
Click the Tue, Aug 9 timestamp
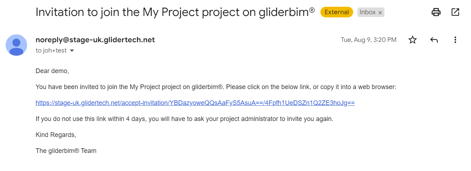368,40
